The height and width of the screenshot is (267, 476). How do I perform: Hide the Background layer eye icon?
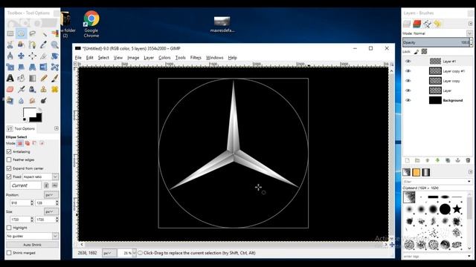(408, 100)
